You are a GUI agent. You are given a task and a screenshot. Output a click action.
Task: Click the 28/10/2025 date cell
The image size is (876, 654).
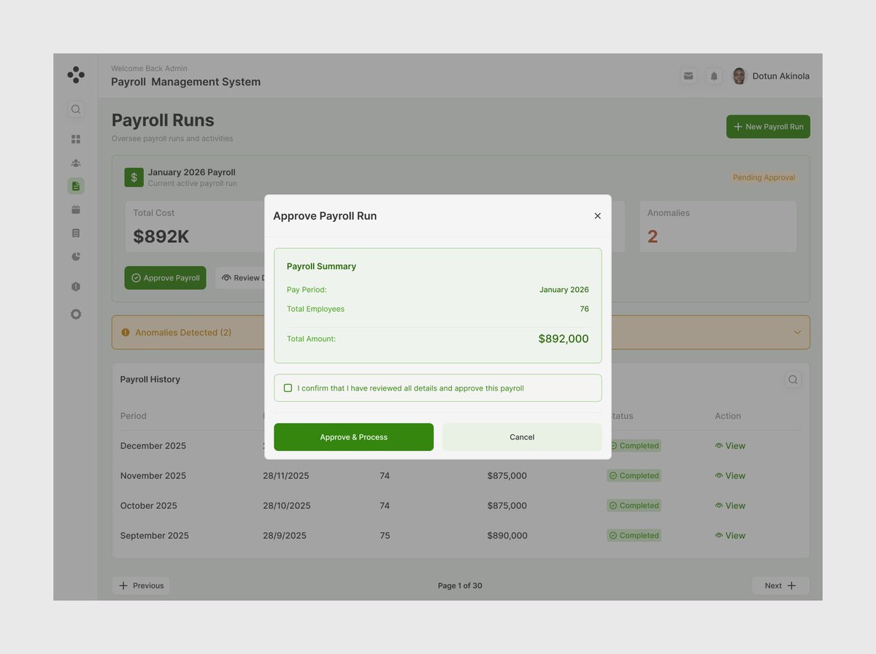[287, 506]
